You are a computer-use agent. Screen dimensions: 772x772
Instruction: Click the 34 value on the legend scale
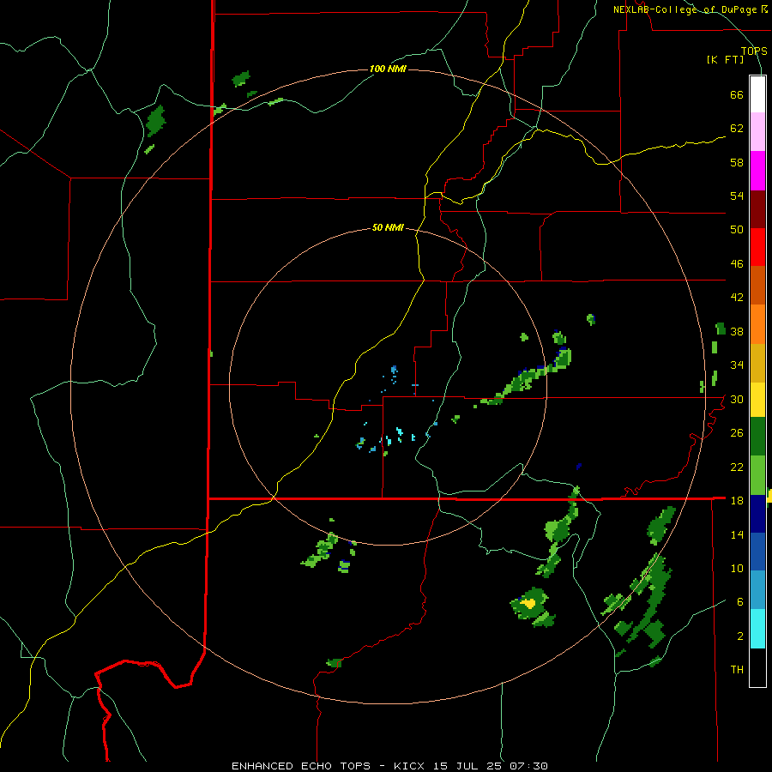[x=737, y=365]
